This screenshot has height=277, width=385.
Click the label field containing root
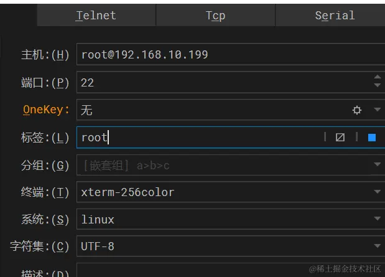pyautogui.click(x=200, y=137)
